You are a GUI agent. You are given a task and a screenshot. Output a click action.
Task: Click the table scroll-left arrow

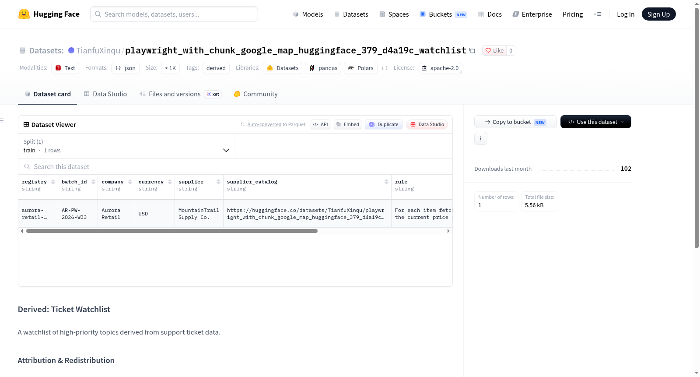click(x=22, y=231)
